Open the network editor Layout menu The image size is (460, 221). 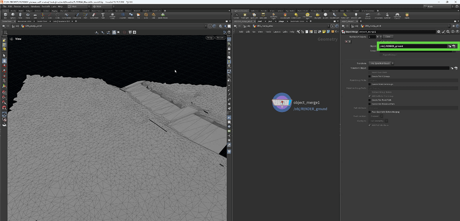(x=277, y=32)
